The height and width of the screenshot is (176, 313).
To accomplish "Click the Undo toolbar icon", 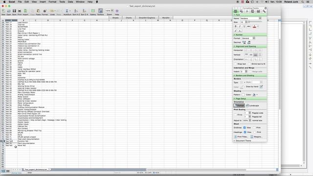I will 52,11.
